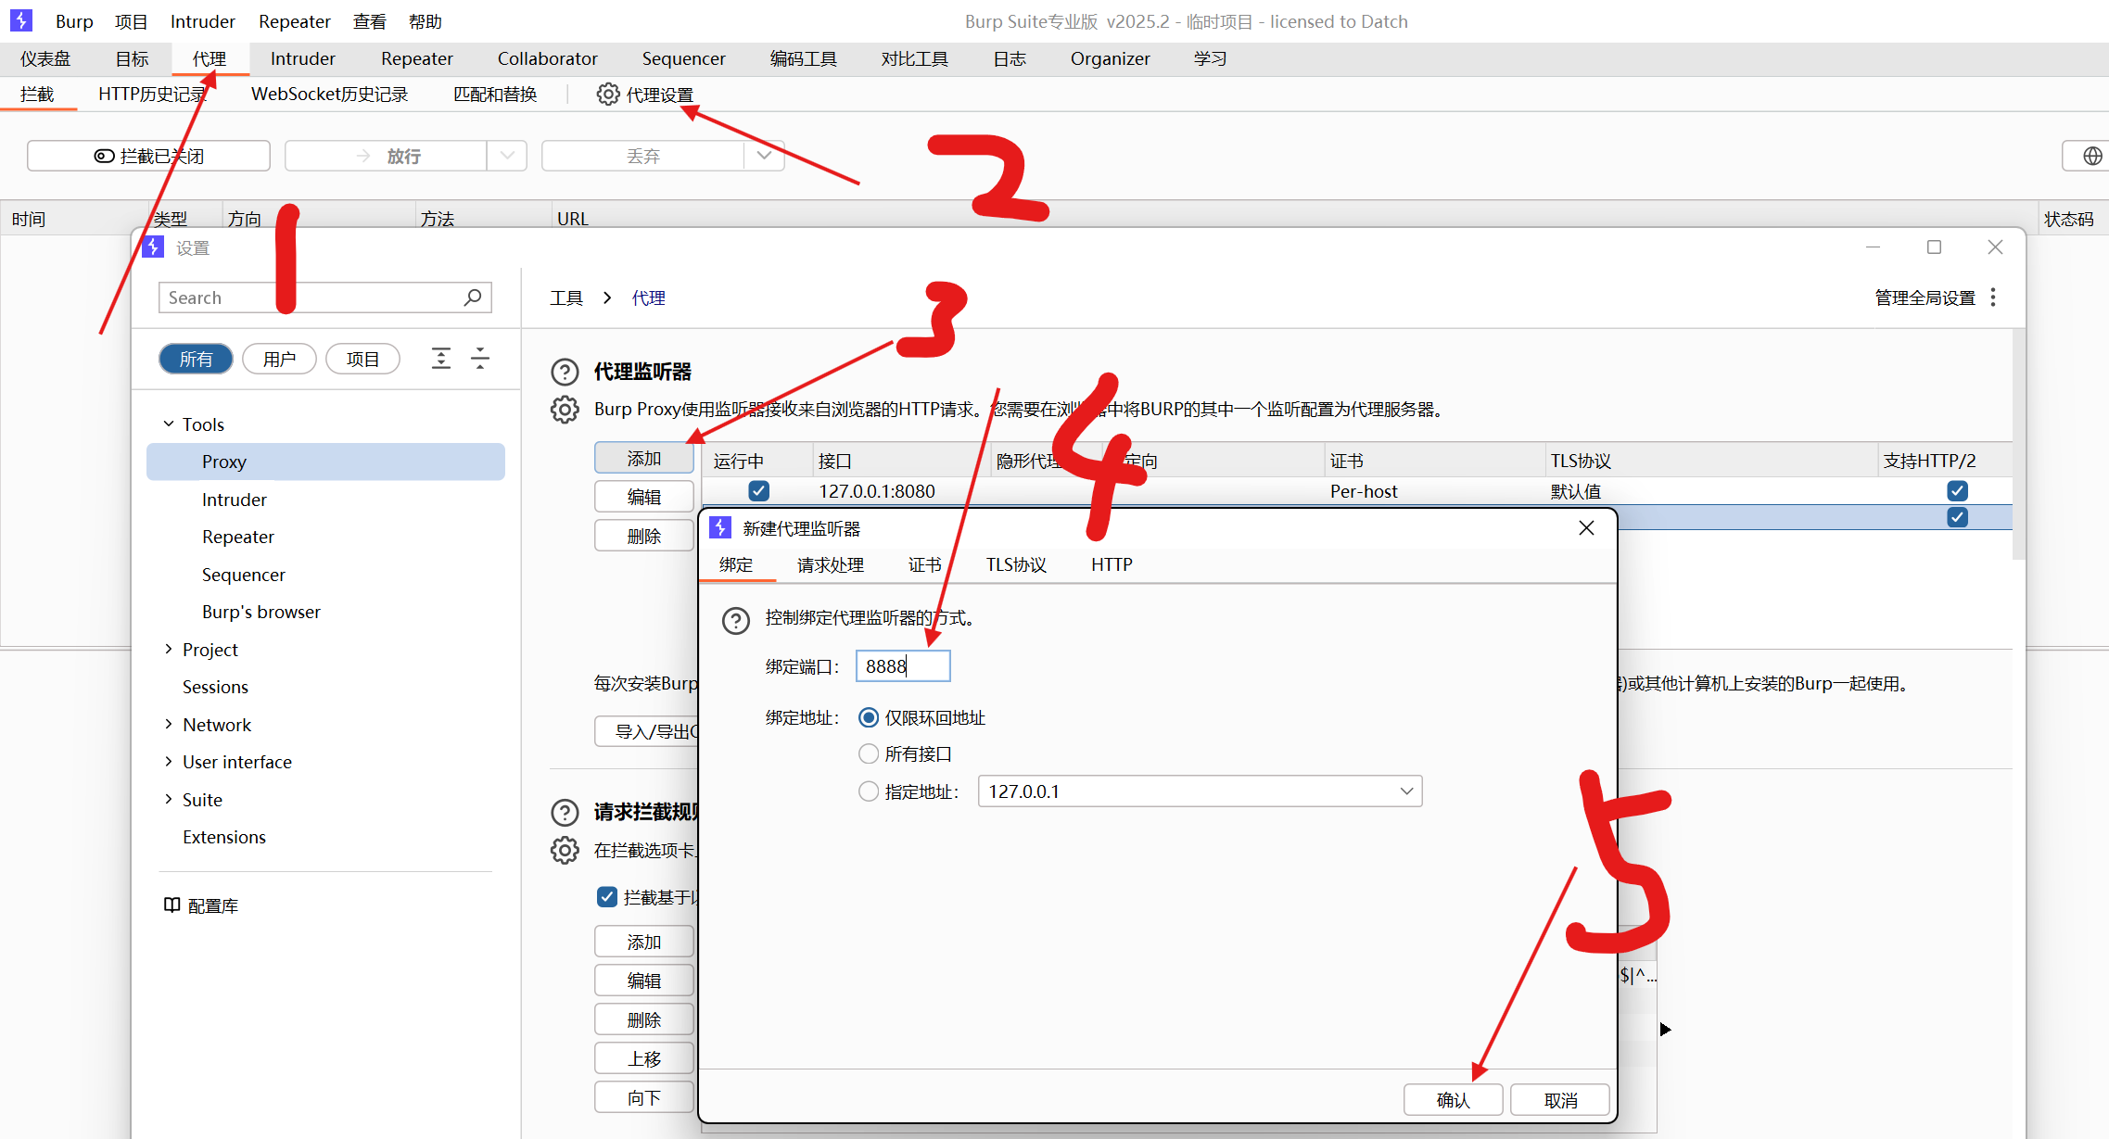Expand the Project tree section
This screenshot has width=2109, height=1139.
[x=169, y=650]
